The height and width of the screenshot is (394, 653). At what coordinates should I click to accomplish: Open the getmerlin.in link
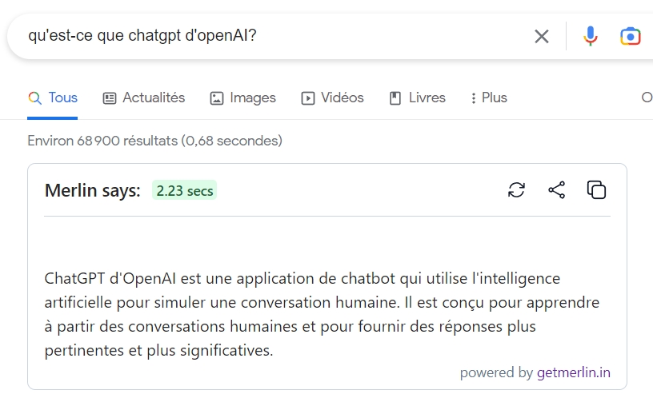tap(574, 372)
